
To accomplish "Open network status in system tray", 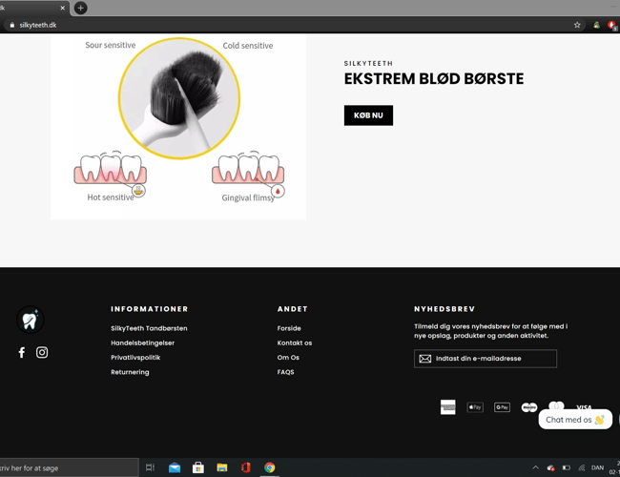I will (x=582, y=467).
